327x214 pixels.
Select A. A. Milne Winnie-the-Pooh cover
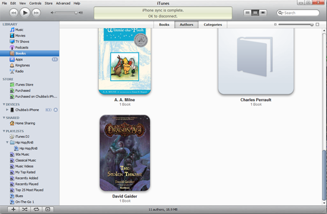click(x=125, y=61)
